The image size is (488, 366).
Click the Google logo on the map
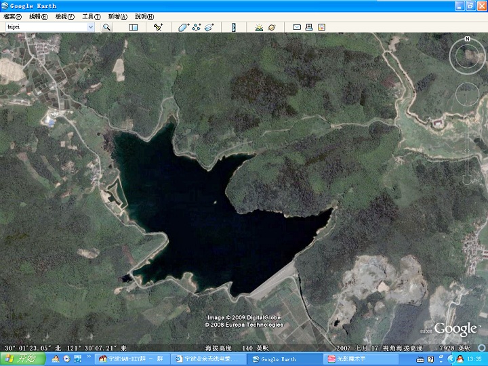(x=455, y=329)
